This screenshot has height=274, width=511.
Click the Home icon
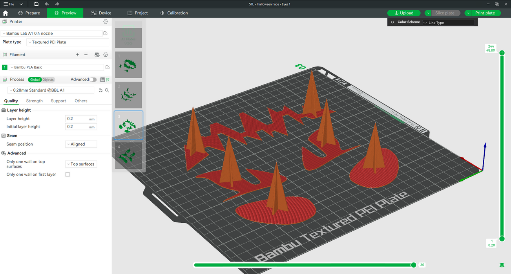5,13
